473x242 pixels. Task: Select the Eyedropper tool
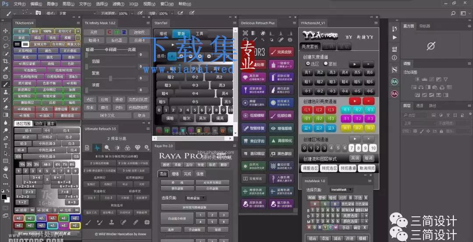point(5,69)
